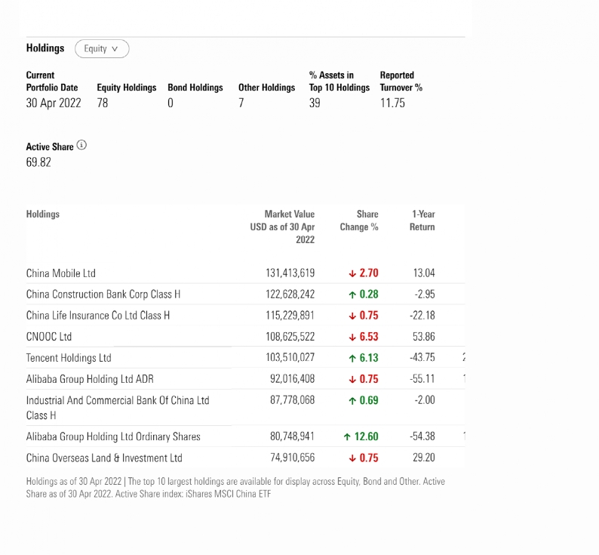Click the portfolio date 30 Apr 2022
Image resolution: width=599 pixels, height=555 pixels.
54,103
